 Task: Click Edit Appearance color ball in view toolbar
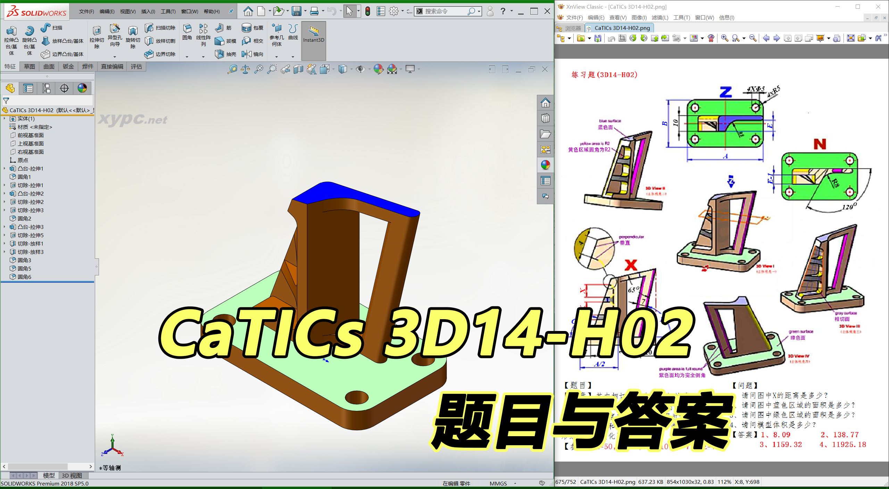pyautogui.click(x=378, y=69)
